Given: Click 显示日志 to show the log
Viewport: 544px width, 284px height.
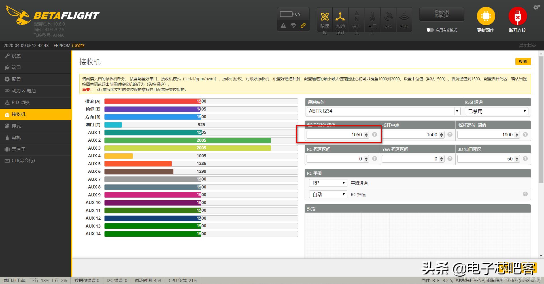Looking at the screenshot, I should click(x=528, y=45).
